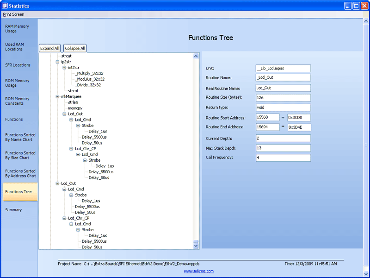
Task: Click end address hex field 0x3D4E
Action: (x=299, y=127)
